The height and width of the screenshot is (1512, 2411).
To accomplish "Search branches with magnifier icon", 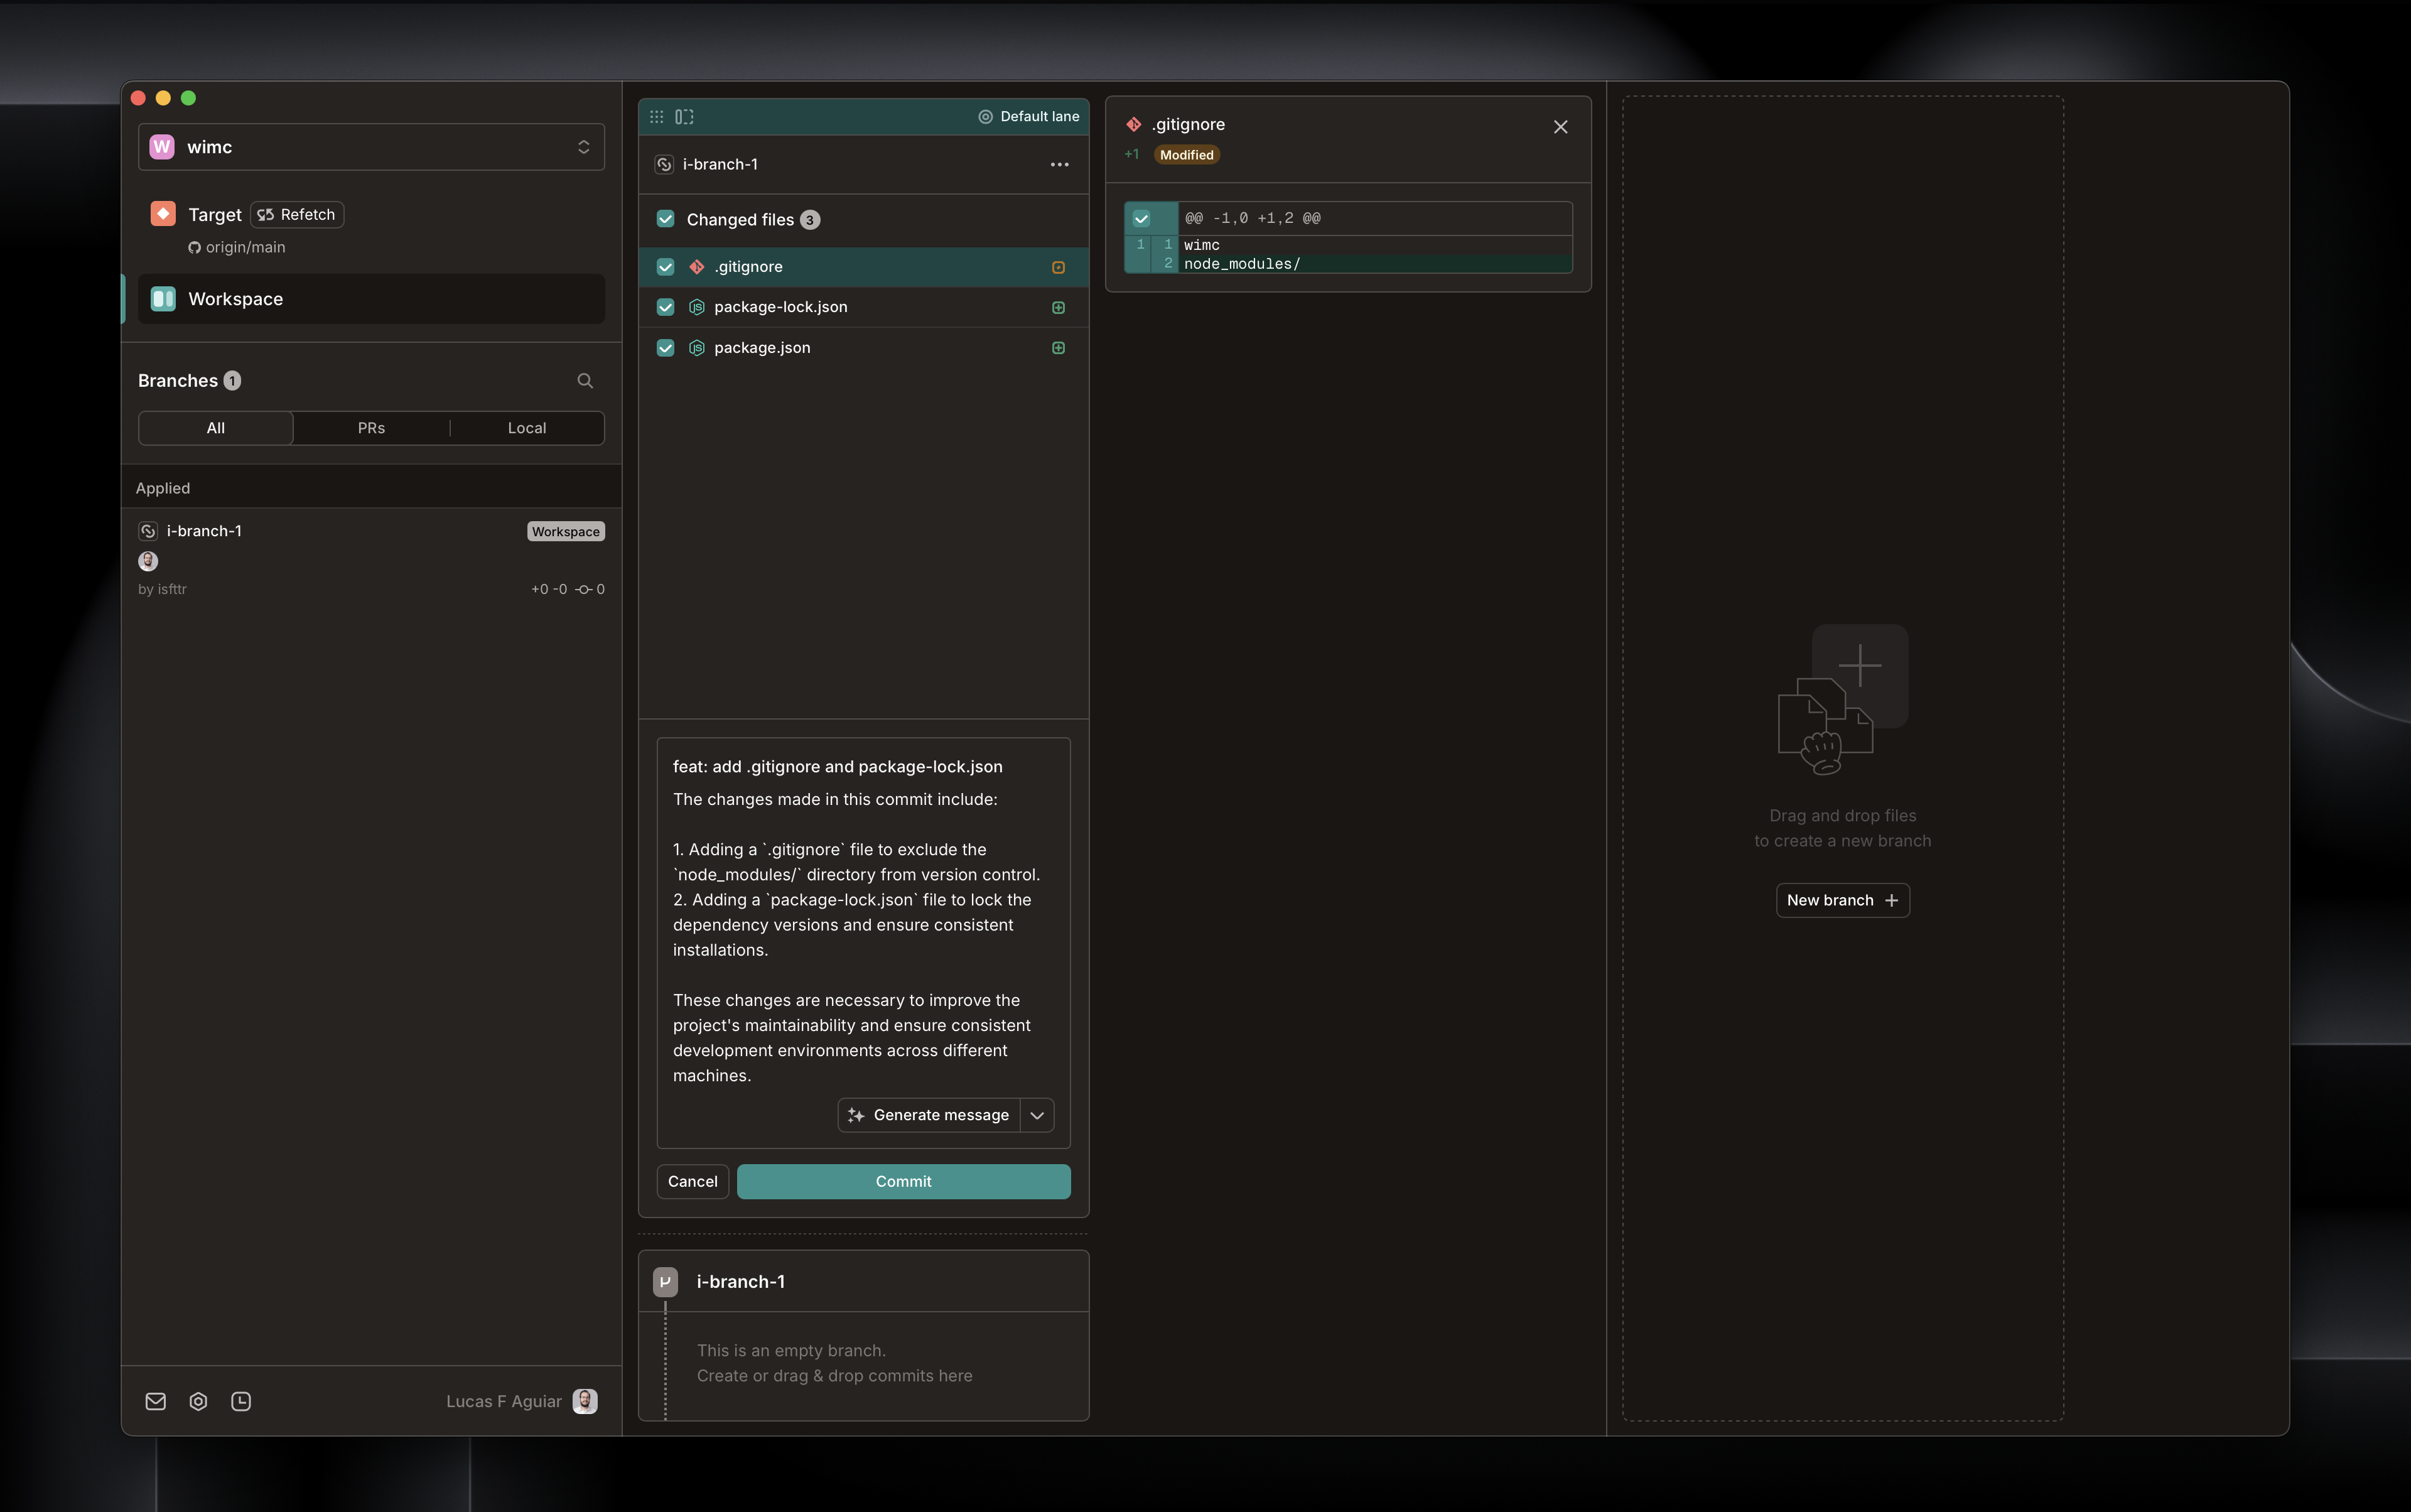I will pyautogui.click(x=585, y=381).
